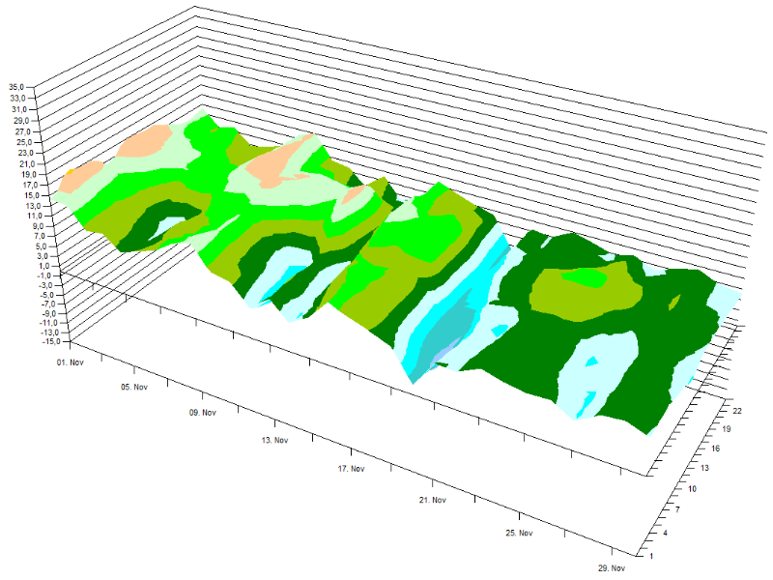Image resolution: width=773 pixels, height=580 pixels.
Task: Select the '09. Nov' date axis label
Action: [x=203, y=413]
